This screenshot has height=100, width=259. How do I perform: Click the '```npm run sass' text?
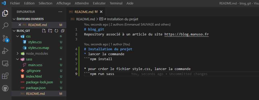tap(99, 74)
